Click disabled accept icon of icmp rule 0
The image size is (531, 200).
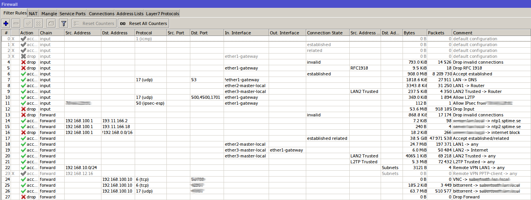click(x=23, y=39)
